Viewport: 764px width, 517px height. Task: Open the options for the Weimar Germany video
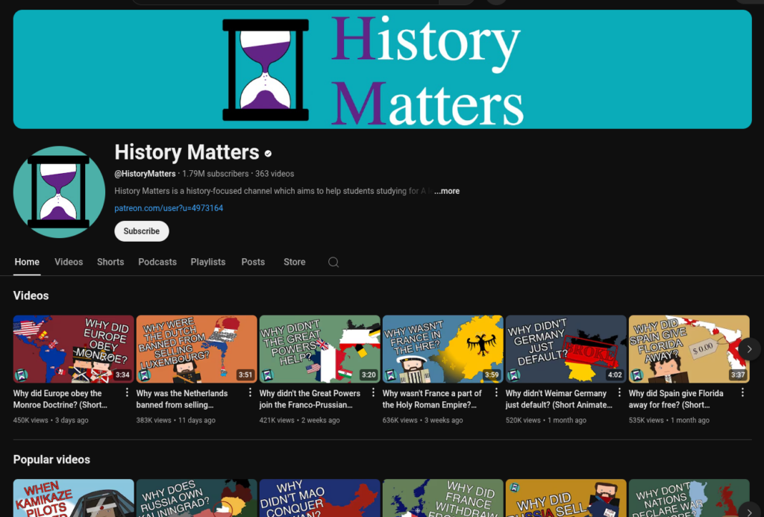click(619, 392)
